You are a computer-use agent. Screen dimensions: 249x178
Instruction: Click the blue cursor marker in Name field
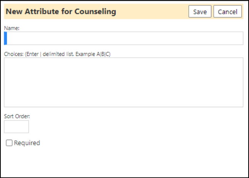[x=5, y=38]
